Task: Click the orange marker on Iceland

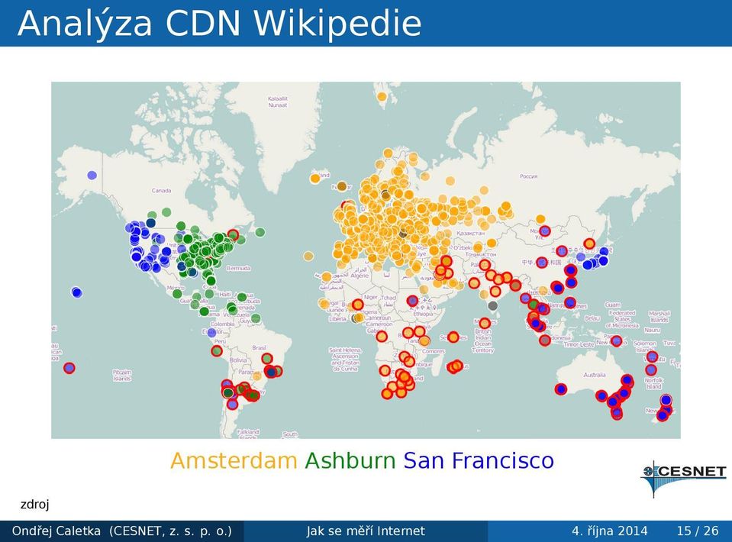Action: 315,178
